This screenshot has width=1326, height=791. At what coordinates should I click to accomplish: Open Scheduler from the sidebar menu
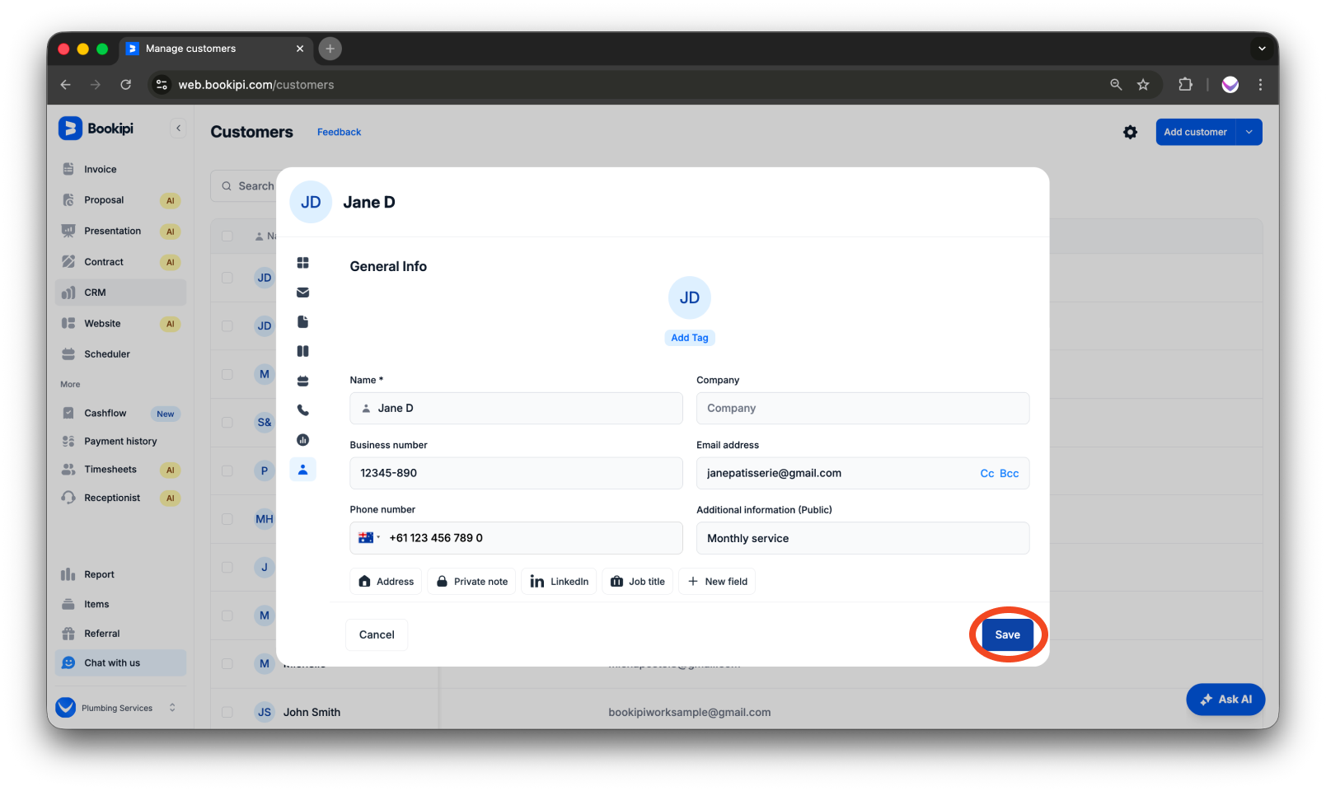[x=106, y=354]
